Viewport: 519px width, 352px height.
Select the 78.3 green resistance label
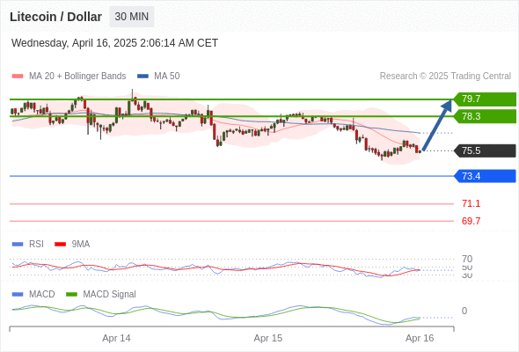pyautogui.click(x=485, y=116)
